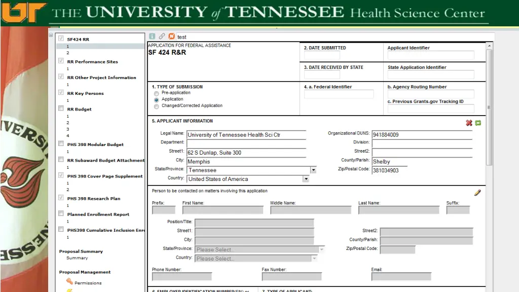The image size is (519, 292).
Task: Click the Federal Identifier field
Action: 339,94
